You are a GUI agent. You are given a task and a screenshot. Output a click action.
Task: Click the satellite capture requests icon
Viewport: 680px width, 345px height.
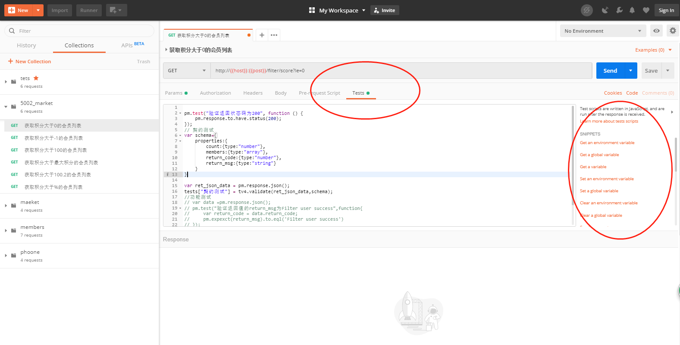tap(605, 10)
